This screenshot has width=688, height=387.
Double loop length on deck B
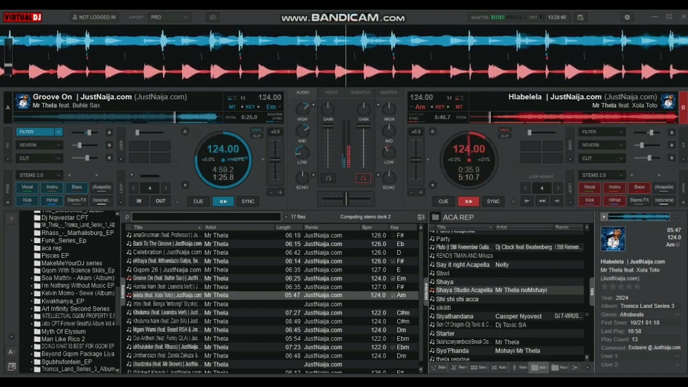[558, 188]
